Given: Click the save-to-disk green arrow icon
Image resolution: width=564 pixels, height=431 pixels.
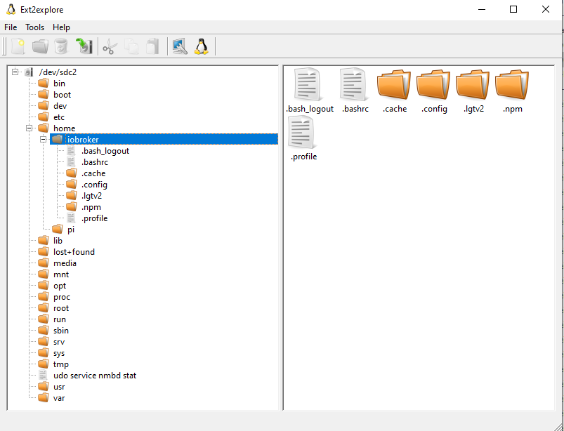Looking at the screenshot, I should 84,46.
